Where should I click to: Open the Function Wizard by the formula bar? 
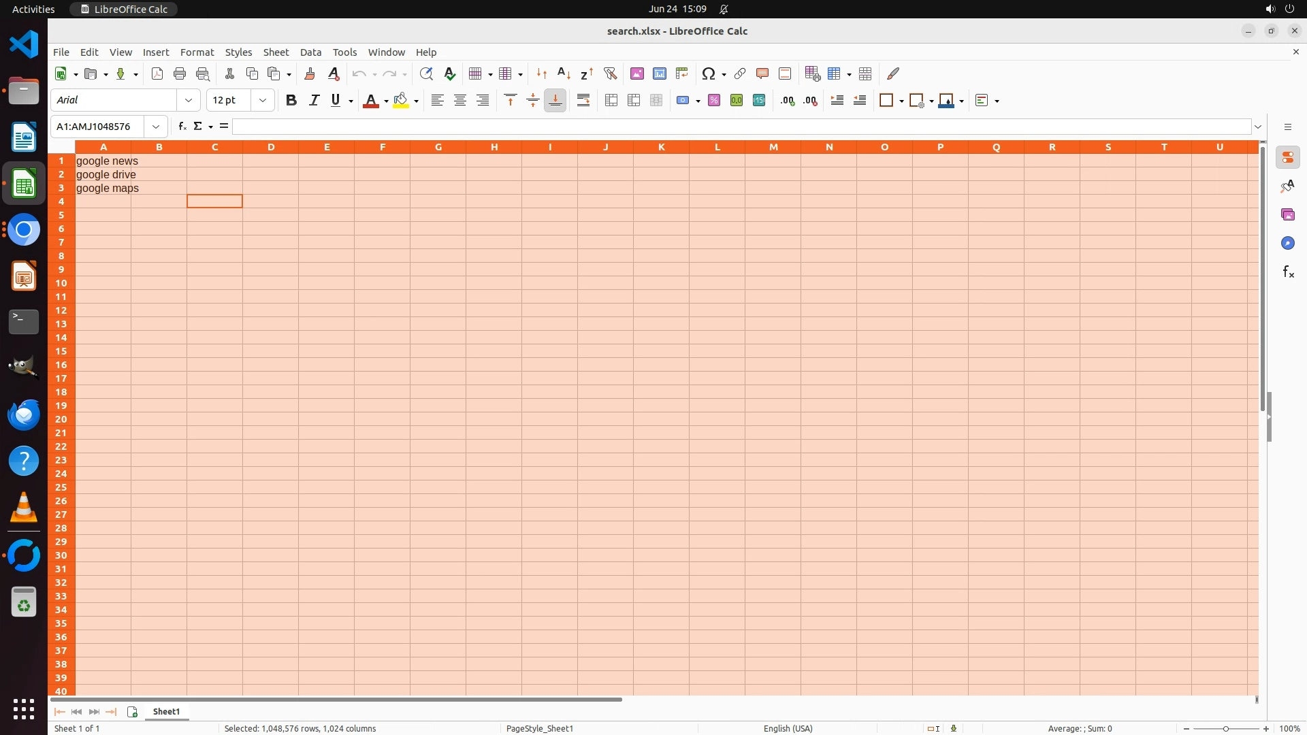[182, 127]
